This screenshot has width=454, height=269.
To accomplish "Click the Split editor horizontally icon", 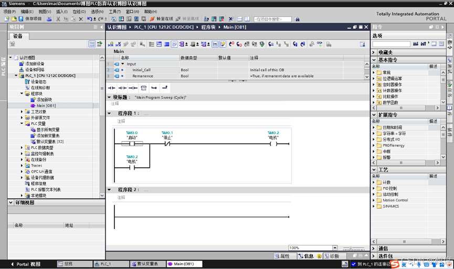I will (240, 19).
